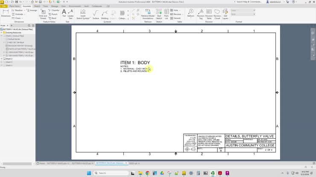Click the General table tool
316x177 pixels.
(x=176, y=18)
